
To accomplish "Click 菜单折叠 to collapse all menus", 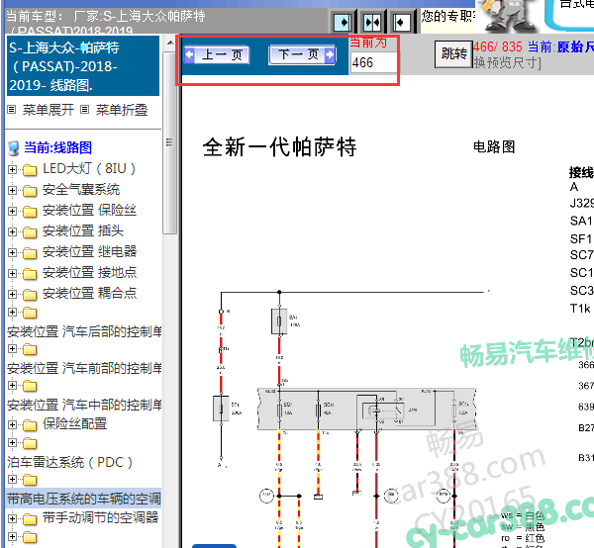I will (x=122, y=110).
